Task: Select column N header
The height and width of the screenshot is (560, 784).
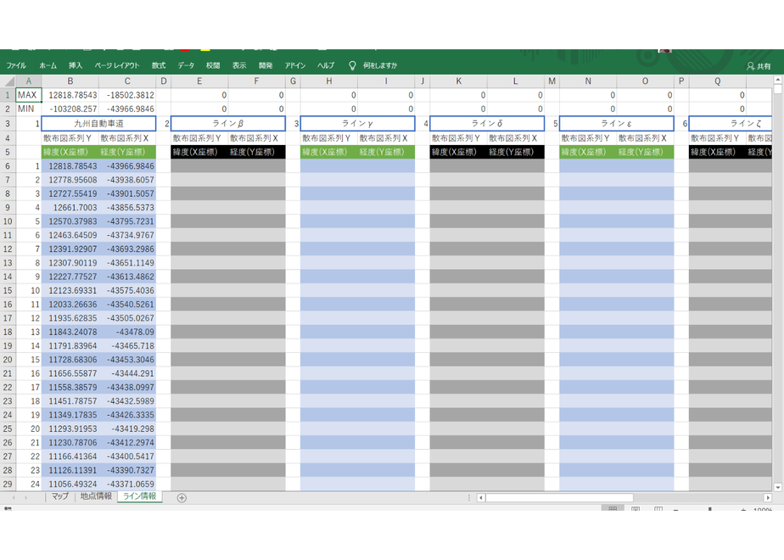Action: point(587,81)
